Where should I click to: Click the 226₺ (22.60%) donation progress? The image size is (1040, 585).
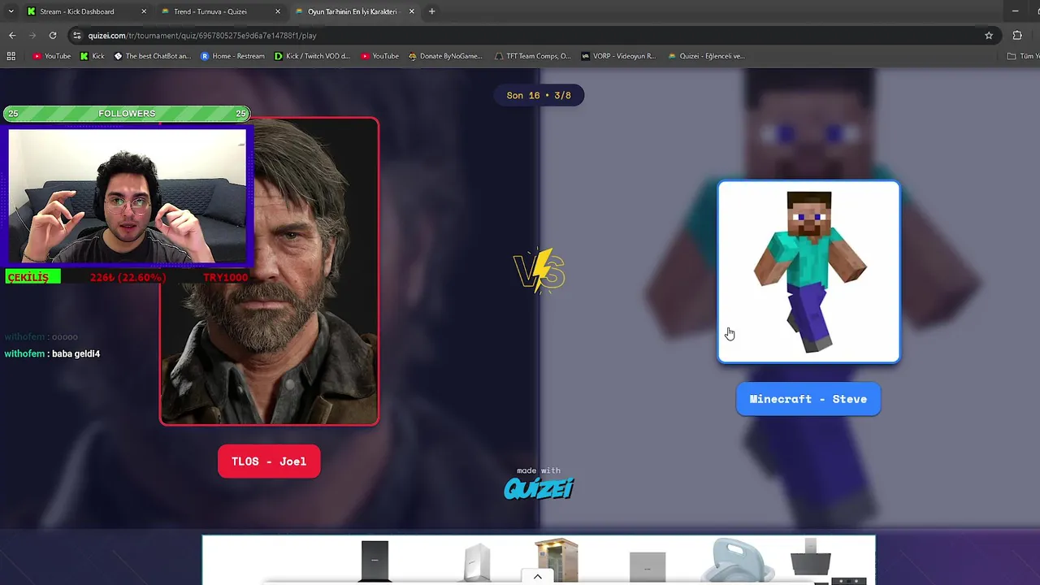pos(128,277)
